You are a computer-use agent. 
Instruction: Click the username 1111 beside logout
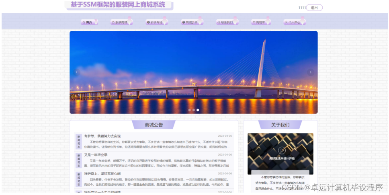click(x=302, y=8)
